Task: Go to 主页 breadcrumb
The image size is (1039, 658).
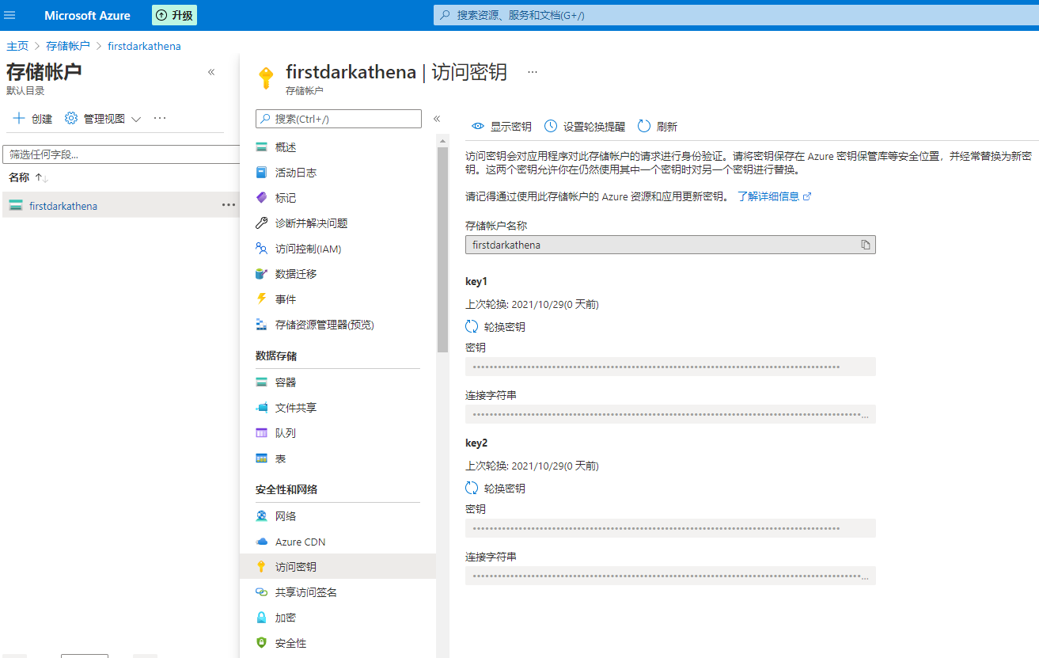Action: click(x=17, y=46)
